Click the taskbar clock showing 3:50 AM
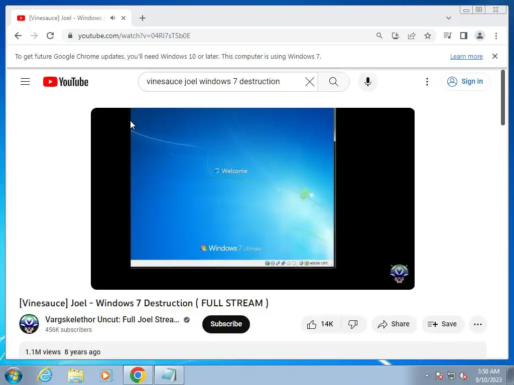514x385 pixels. pos(488,375)
